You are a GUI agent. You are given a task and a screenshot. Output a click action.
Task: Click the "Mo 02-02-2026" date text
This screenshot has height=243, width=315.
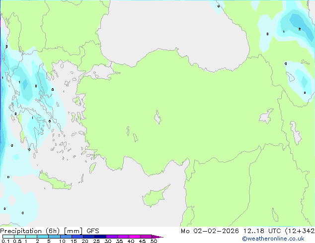[x=210, y=231]
